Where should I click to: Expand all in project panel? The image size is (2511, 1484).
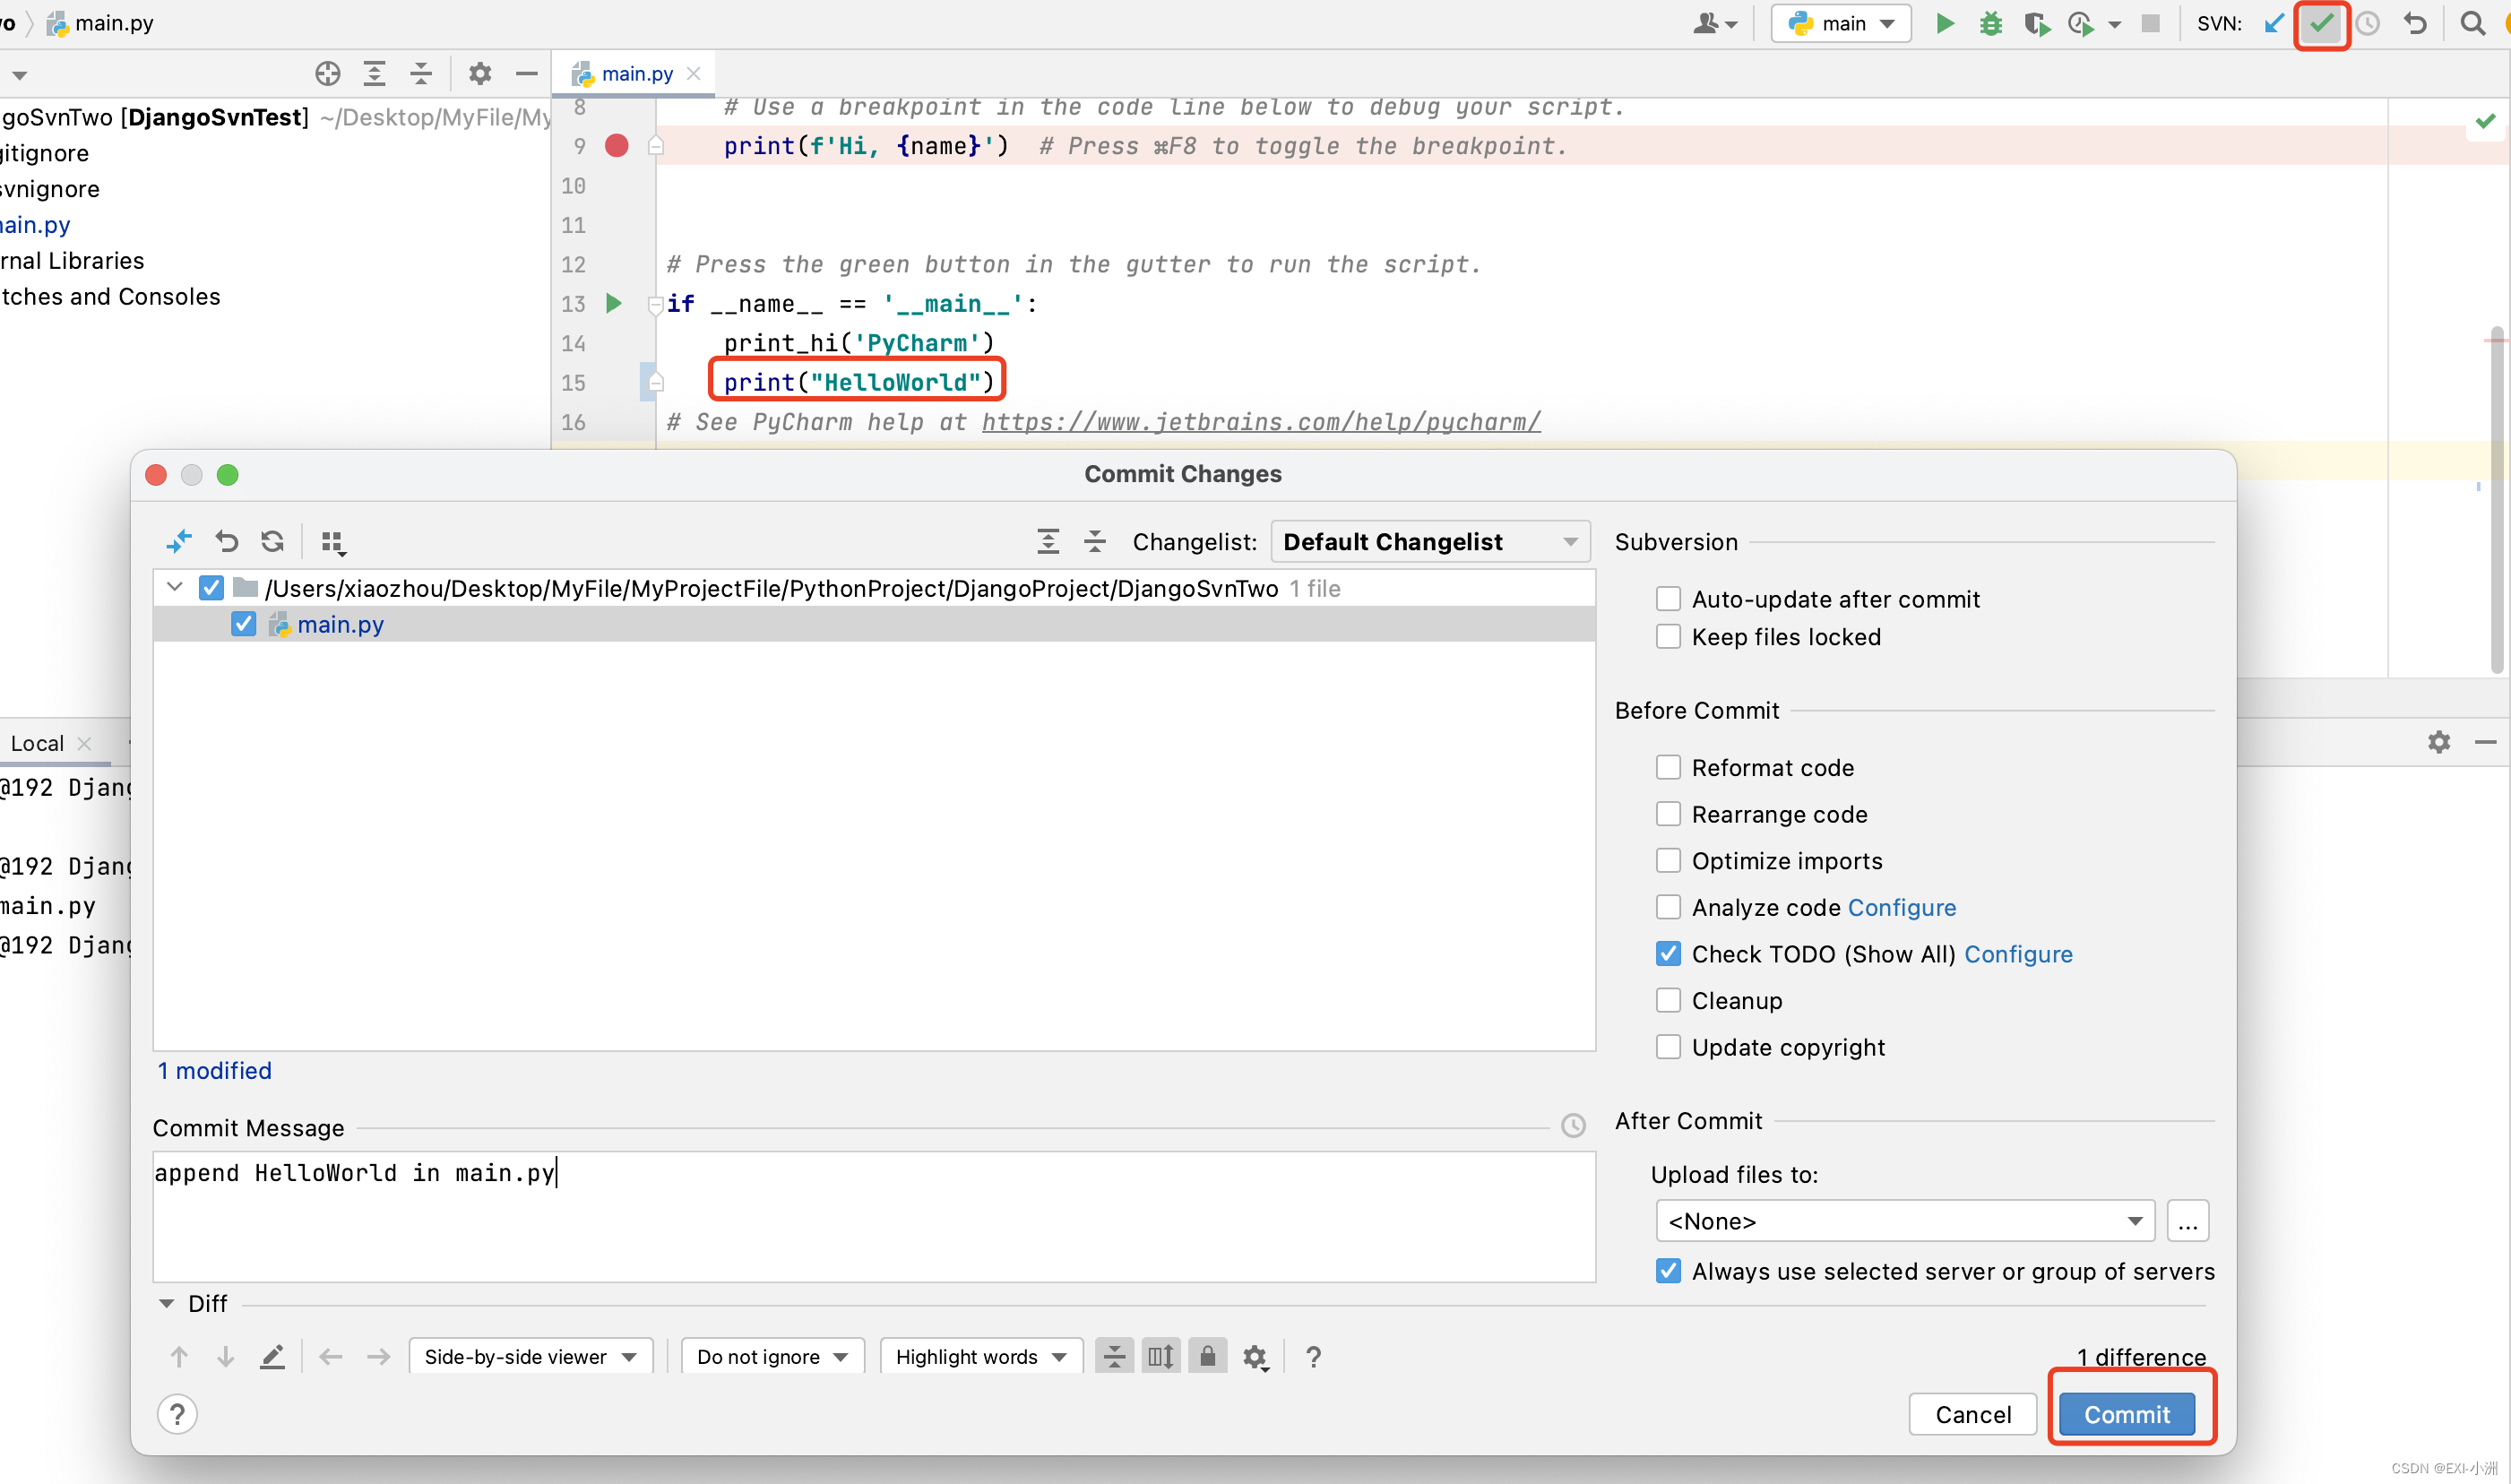(x=374, y=73)
